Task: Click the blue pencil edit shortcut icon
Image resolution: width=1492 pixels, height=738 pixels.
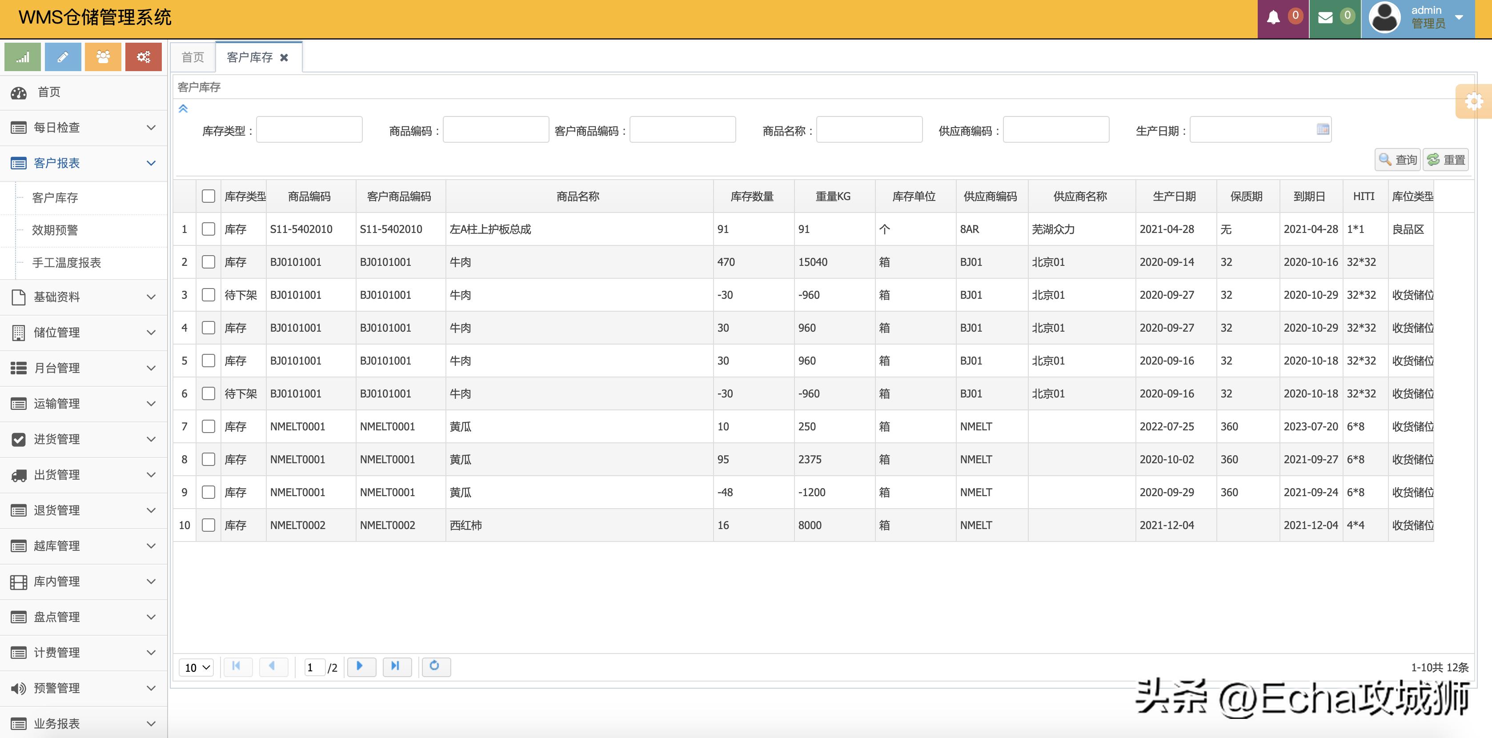Action: (x=63, y=57)
